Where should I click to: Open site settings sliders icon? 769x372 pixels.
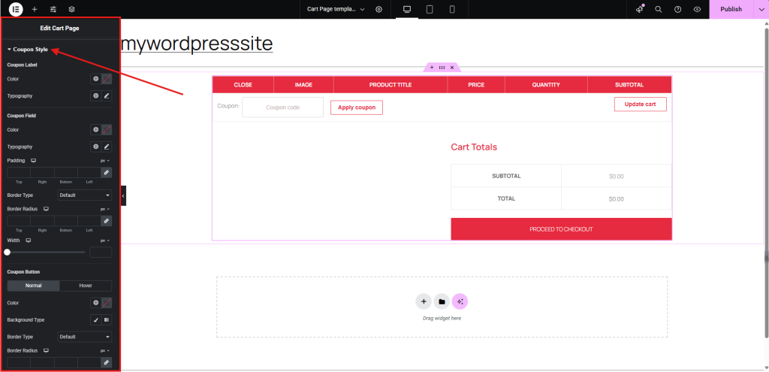(53, 9)
